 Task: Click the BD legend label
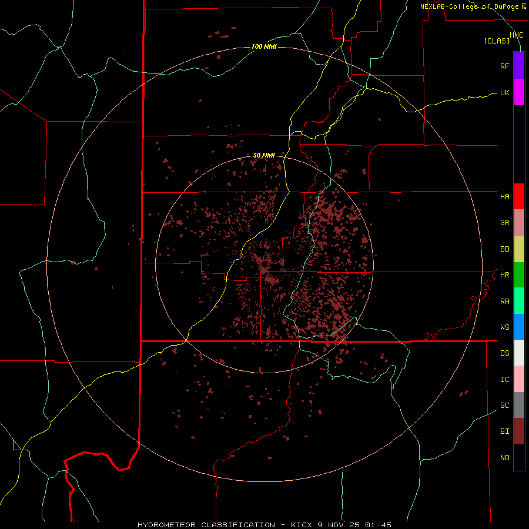pos(504,249)
